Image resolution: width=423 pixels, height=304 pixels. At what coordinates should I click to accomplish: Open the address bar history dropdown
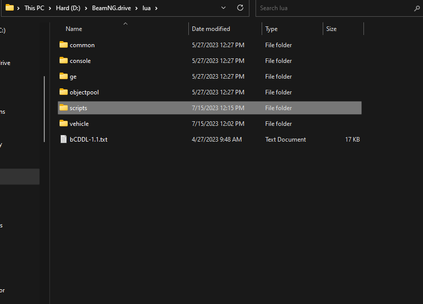click(224, 8)
